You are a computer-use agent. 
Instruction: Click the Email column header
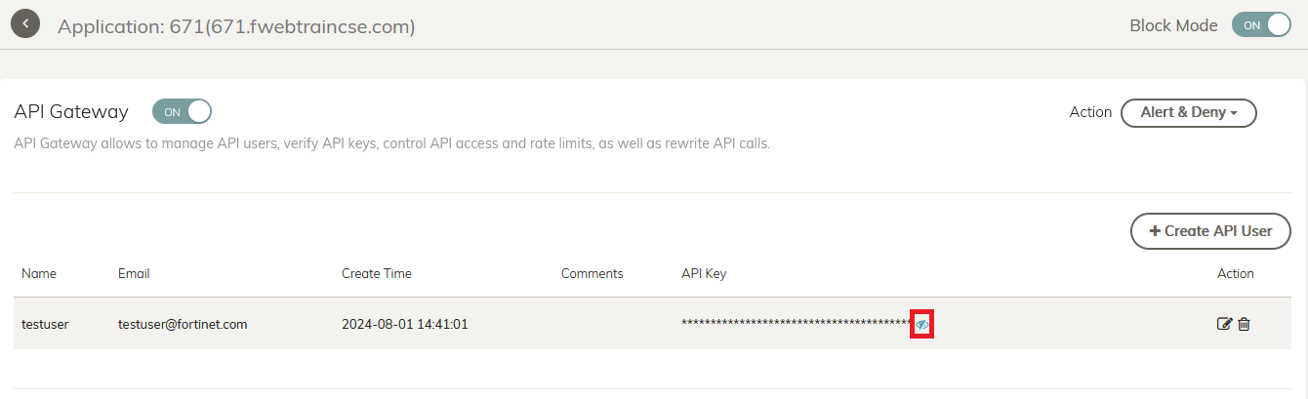click(x=134, y=273)
